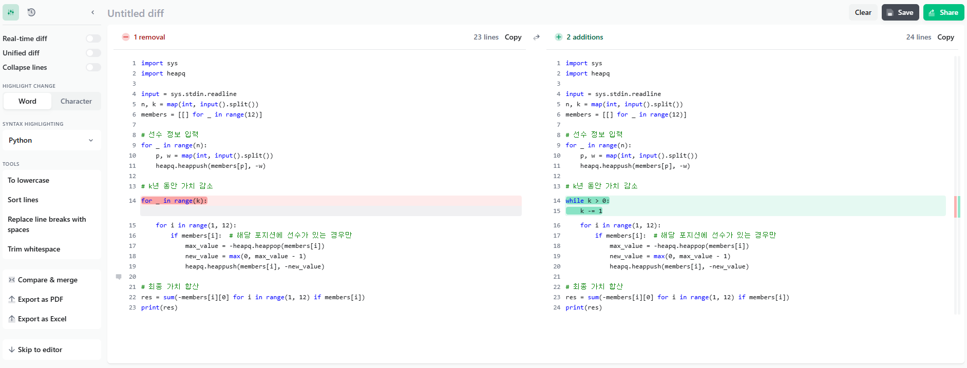Click right line 'print(res)'
The height and width of the screenshot is (368, 967).
584,307
